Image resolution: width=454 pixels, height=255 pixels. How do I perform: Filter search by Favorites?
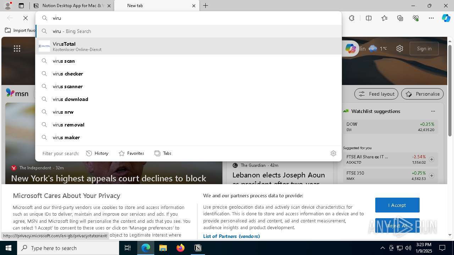click(x=131, y=153)
